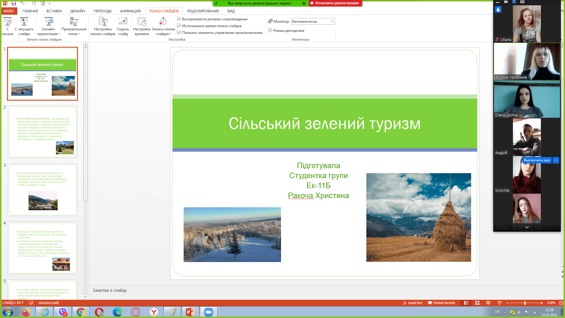
Task: Zoom out with minus button
Action: pyautogui.click(x=508, y=303)
